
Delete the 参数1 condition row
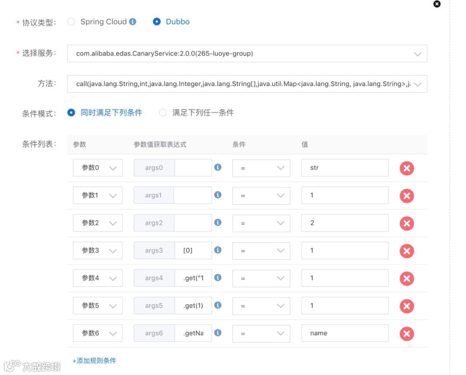[406, 196]
